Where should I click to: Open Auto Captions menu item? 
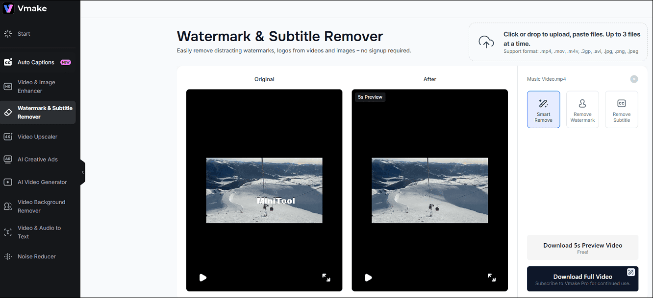point(36,62)
